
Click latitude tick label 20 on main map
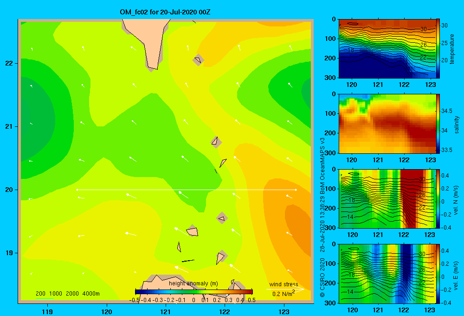tap(9, 190)
